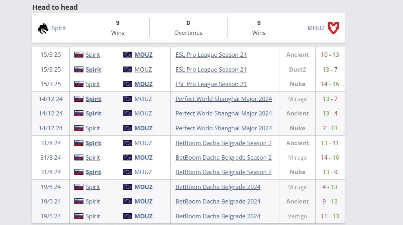Click the 'Vertigo' map name
The width and height of the screenshot is (403, 225).
(297, 216)
